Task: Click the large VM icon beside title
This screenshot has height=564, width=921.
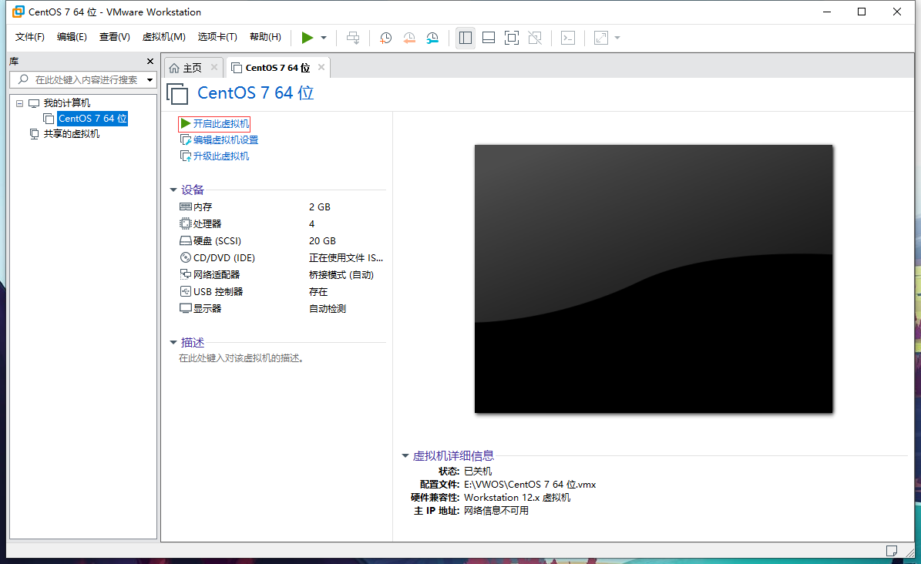Action: coord(177,94)
